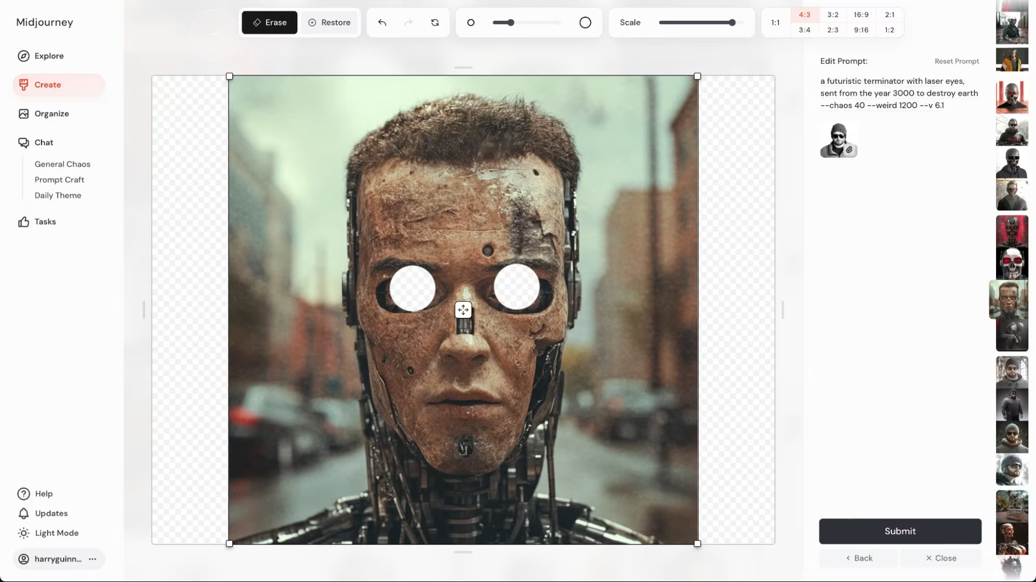Open the Daily Theme channel

point(58,195)
